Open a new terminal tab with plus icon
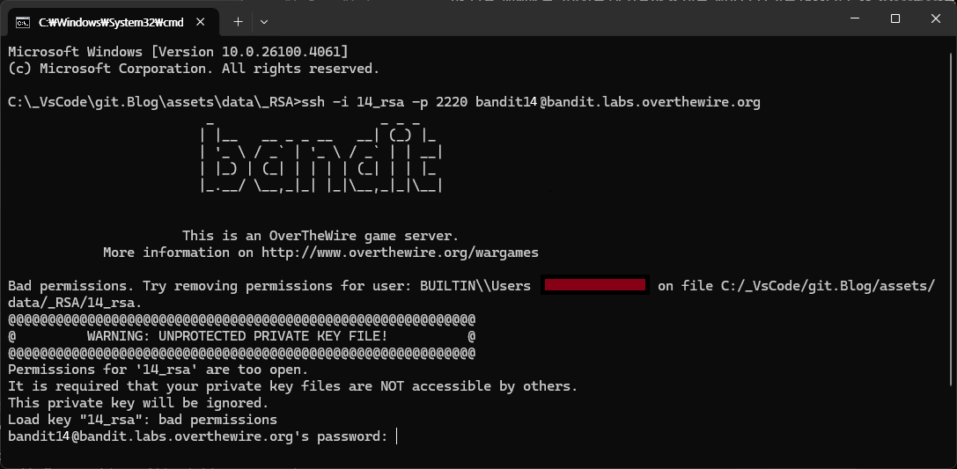 [238, 22]
